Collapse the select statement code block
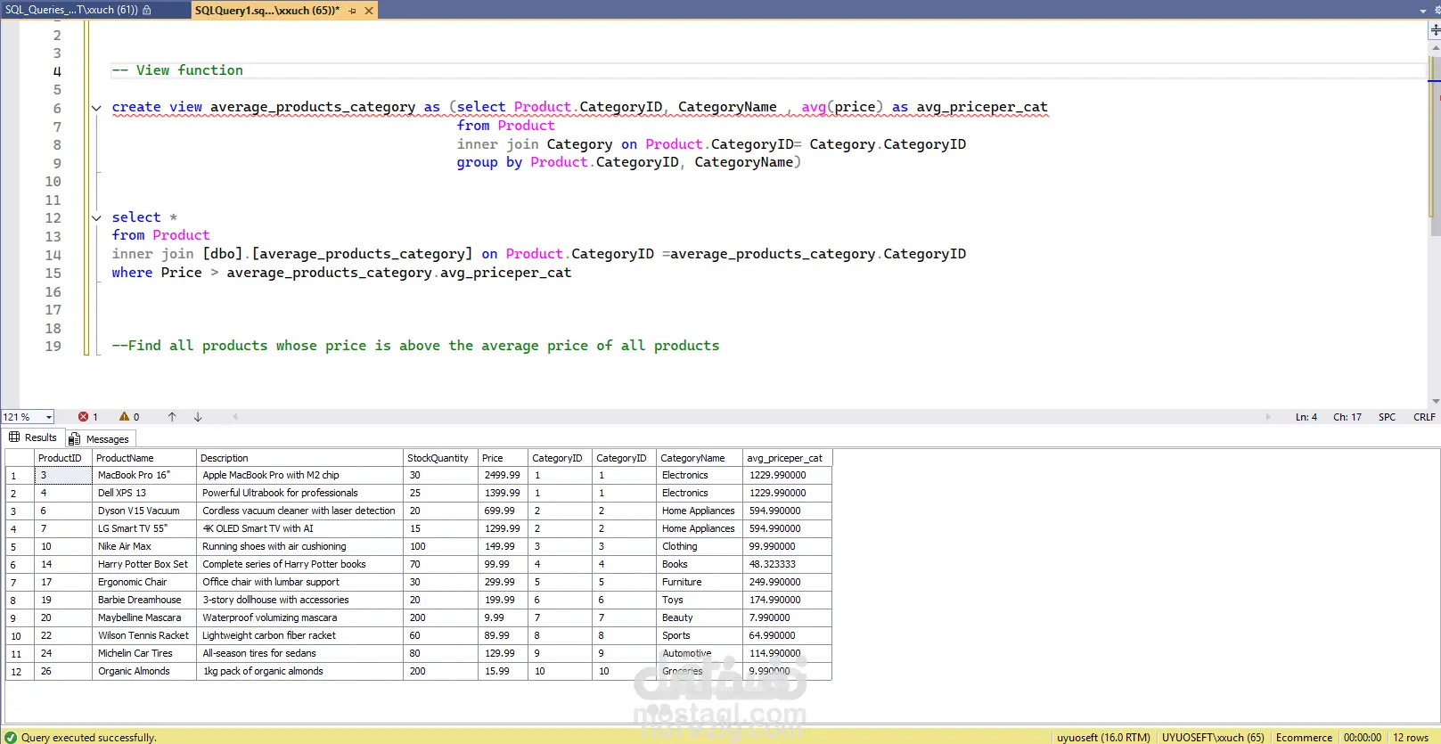1441x744 pixels. [96, 218]
